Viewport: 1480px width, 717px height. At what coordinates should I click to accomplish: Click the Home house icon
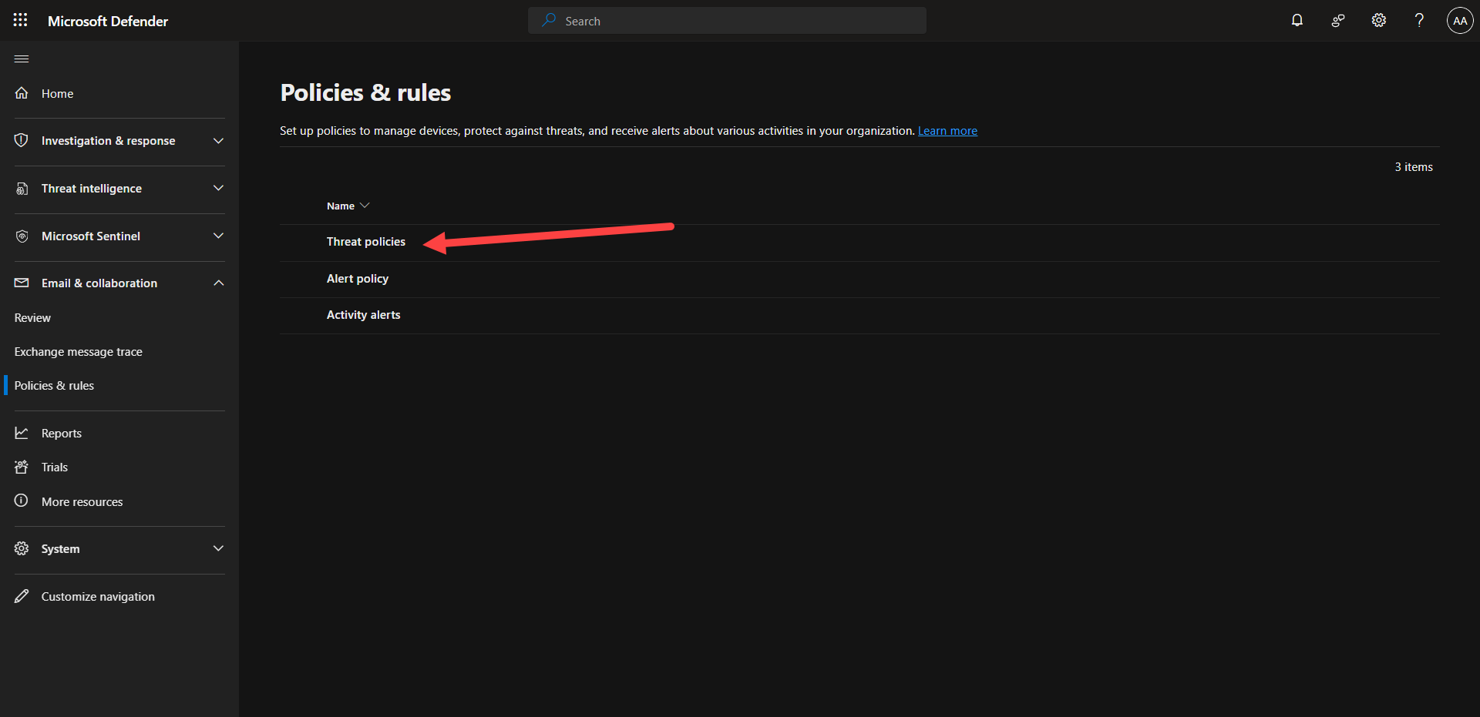click(22, 93)
